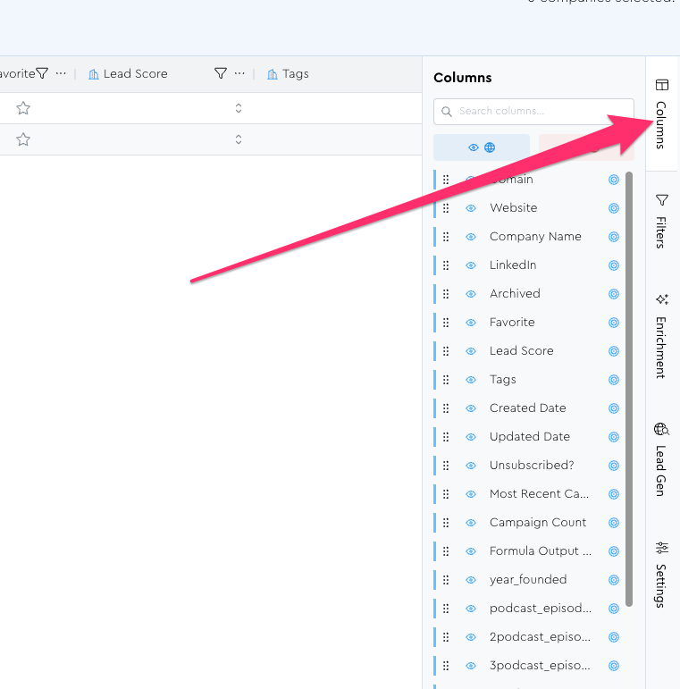Viewport: 680px width, 689px height.
Task: Open the Favorite column filter icon
Action: 42,73
